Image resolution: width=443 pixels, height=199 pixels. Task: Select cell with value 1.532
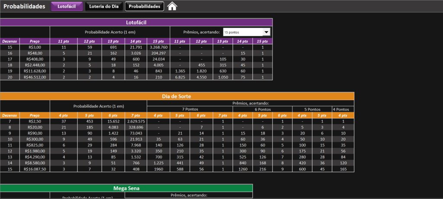tap(136, 157)
